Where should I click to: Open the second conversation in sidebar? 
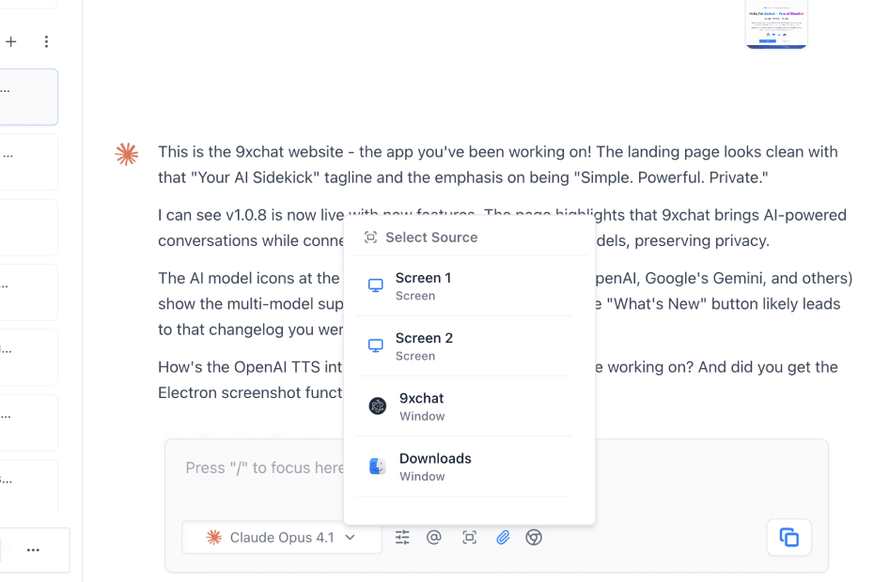28,162
